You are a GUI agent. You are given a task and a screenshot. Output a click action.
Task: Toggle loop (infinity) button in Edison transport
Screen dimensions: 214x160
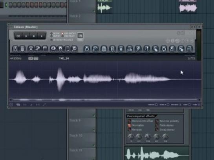(x=18, y=36)
